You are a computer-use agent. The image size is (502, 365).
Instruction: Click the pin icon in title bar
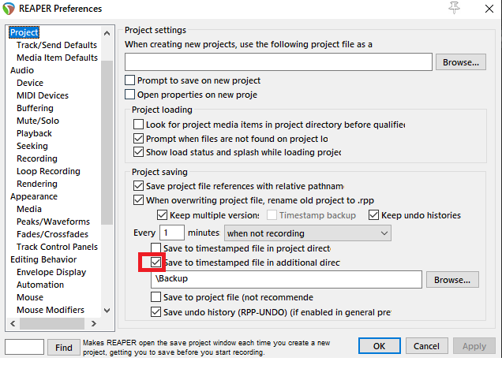click(x=454, y=8)
